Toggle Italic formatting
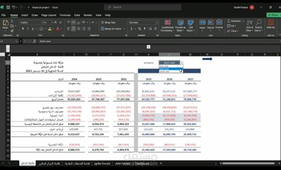 point(28,29)
